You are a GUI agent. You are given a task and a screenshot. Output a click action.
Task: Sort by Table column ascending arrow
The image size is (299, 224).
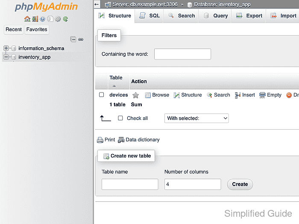[x=114, y=86]
